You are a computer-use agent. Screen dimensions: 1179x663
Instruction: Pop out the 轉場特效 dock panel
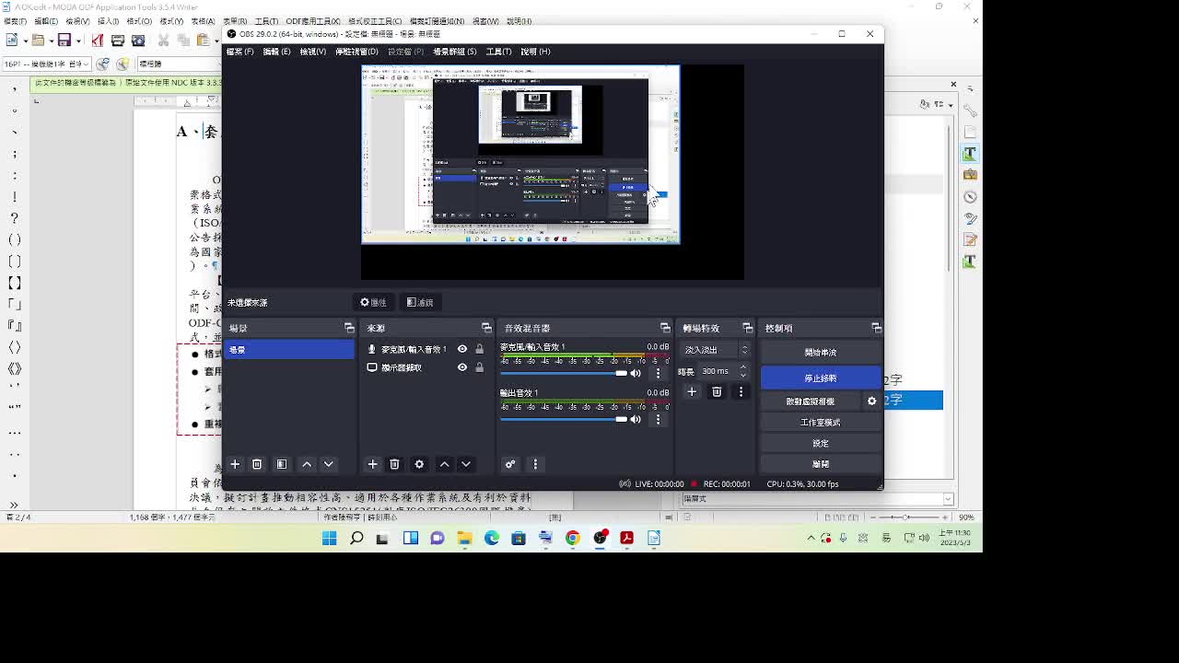pyautogui.click(x=747, y=328)
